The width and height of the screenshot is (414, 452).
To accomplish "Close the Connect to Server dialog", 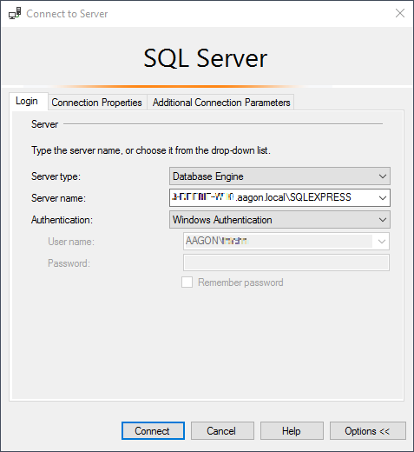I will pyautogui.click(x=400, y=13).
